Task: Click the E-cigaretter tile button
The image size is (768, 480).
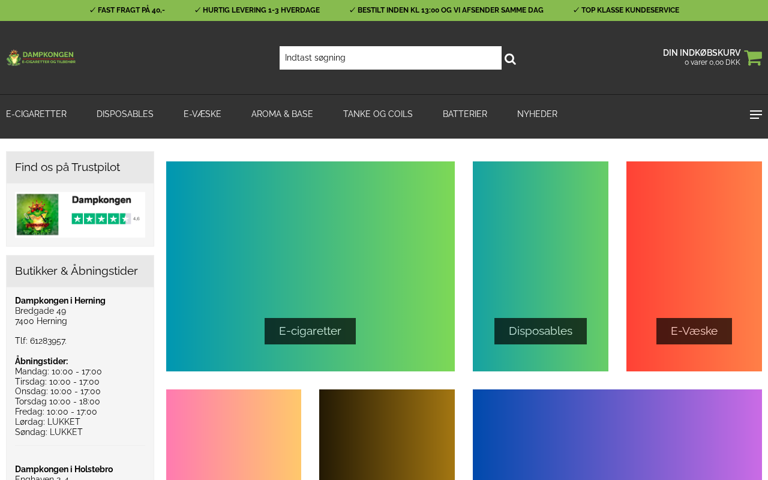Action: pos(310,331)
